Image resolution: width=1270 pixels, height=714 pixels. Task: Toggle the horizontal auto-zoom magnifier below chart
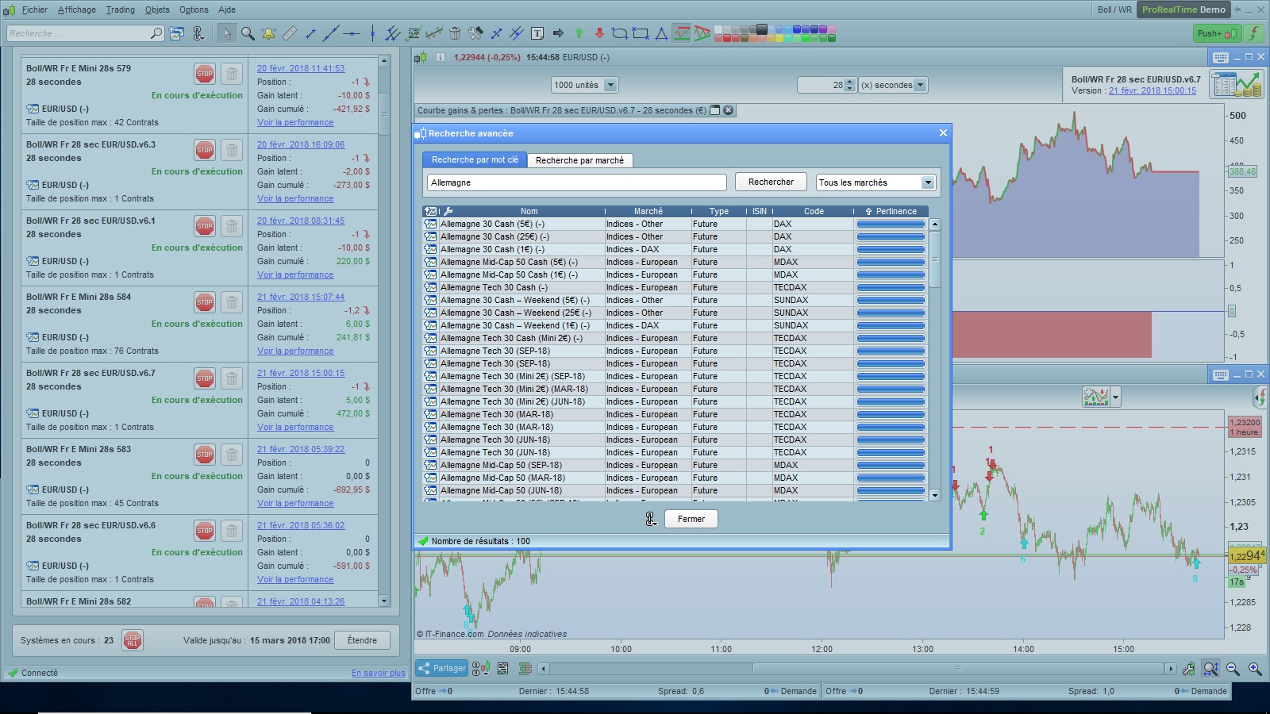1210,669
